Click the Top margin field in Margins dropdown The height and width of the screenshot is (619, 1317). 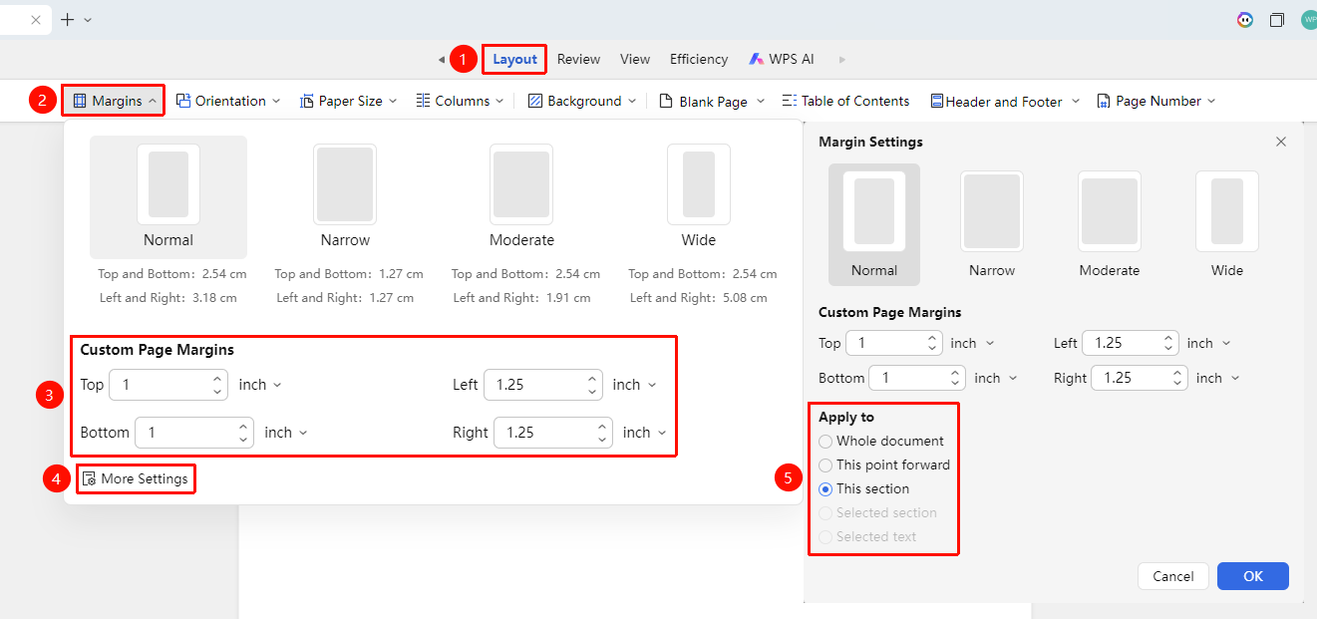point(168,385)
